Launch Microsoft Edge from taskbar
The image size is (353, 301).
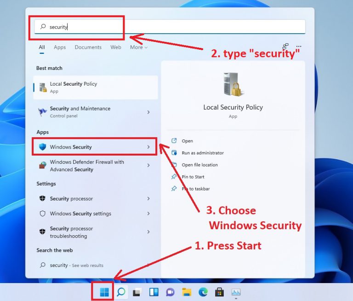point(203,292)
